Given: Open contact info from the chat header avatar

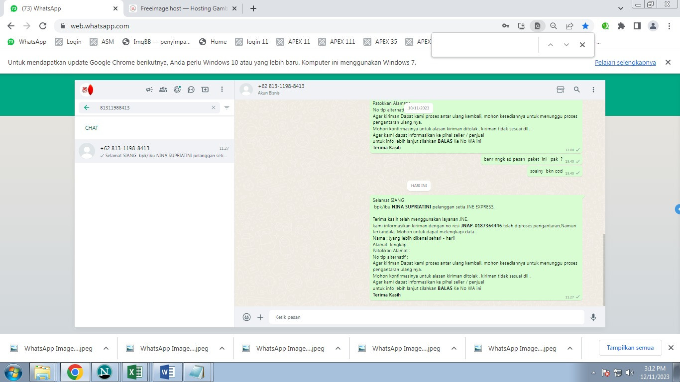Looking at the screenshot, I should tap(246, 90).
